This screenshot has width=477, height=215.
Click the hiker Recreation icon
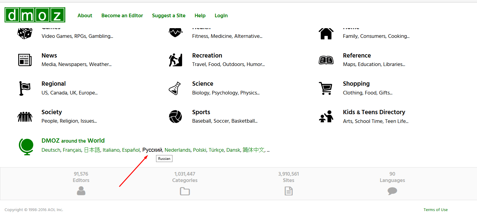pyautogui.click(x=175, y=60)
